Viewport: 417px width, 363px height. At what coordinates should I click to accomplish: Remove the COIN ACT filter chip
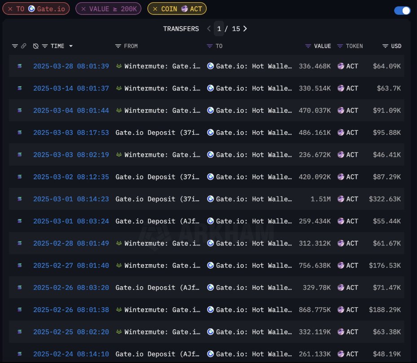pos(155,9)
